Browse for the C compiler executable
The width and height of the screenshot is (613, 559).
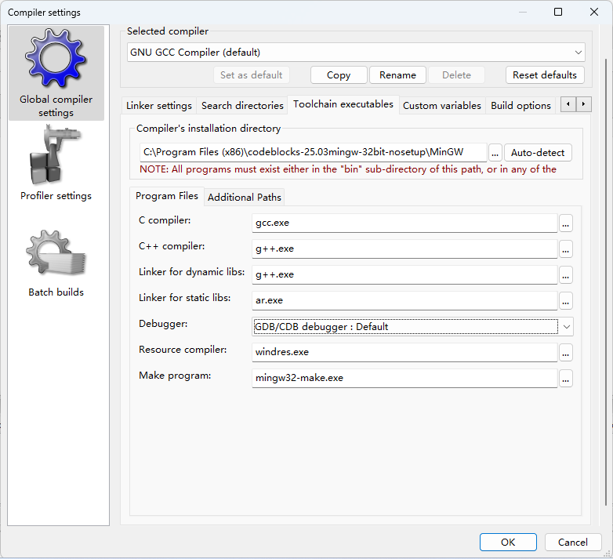(x=566, y=223)
